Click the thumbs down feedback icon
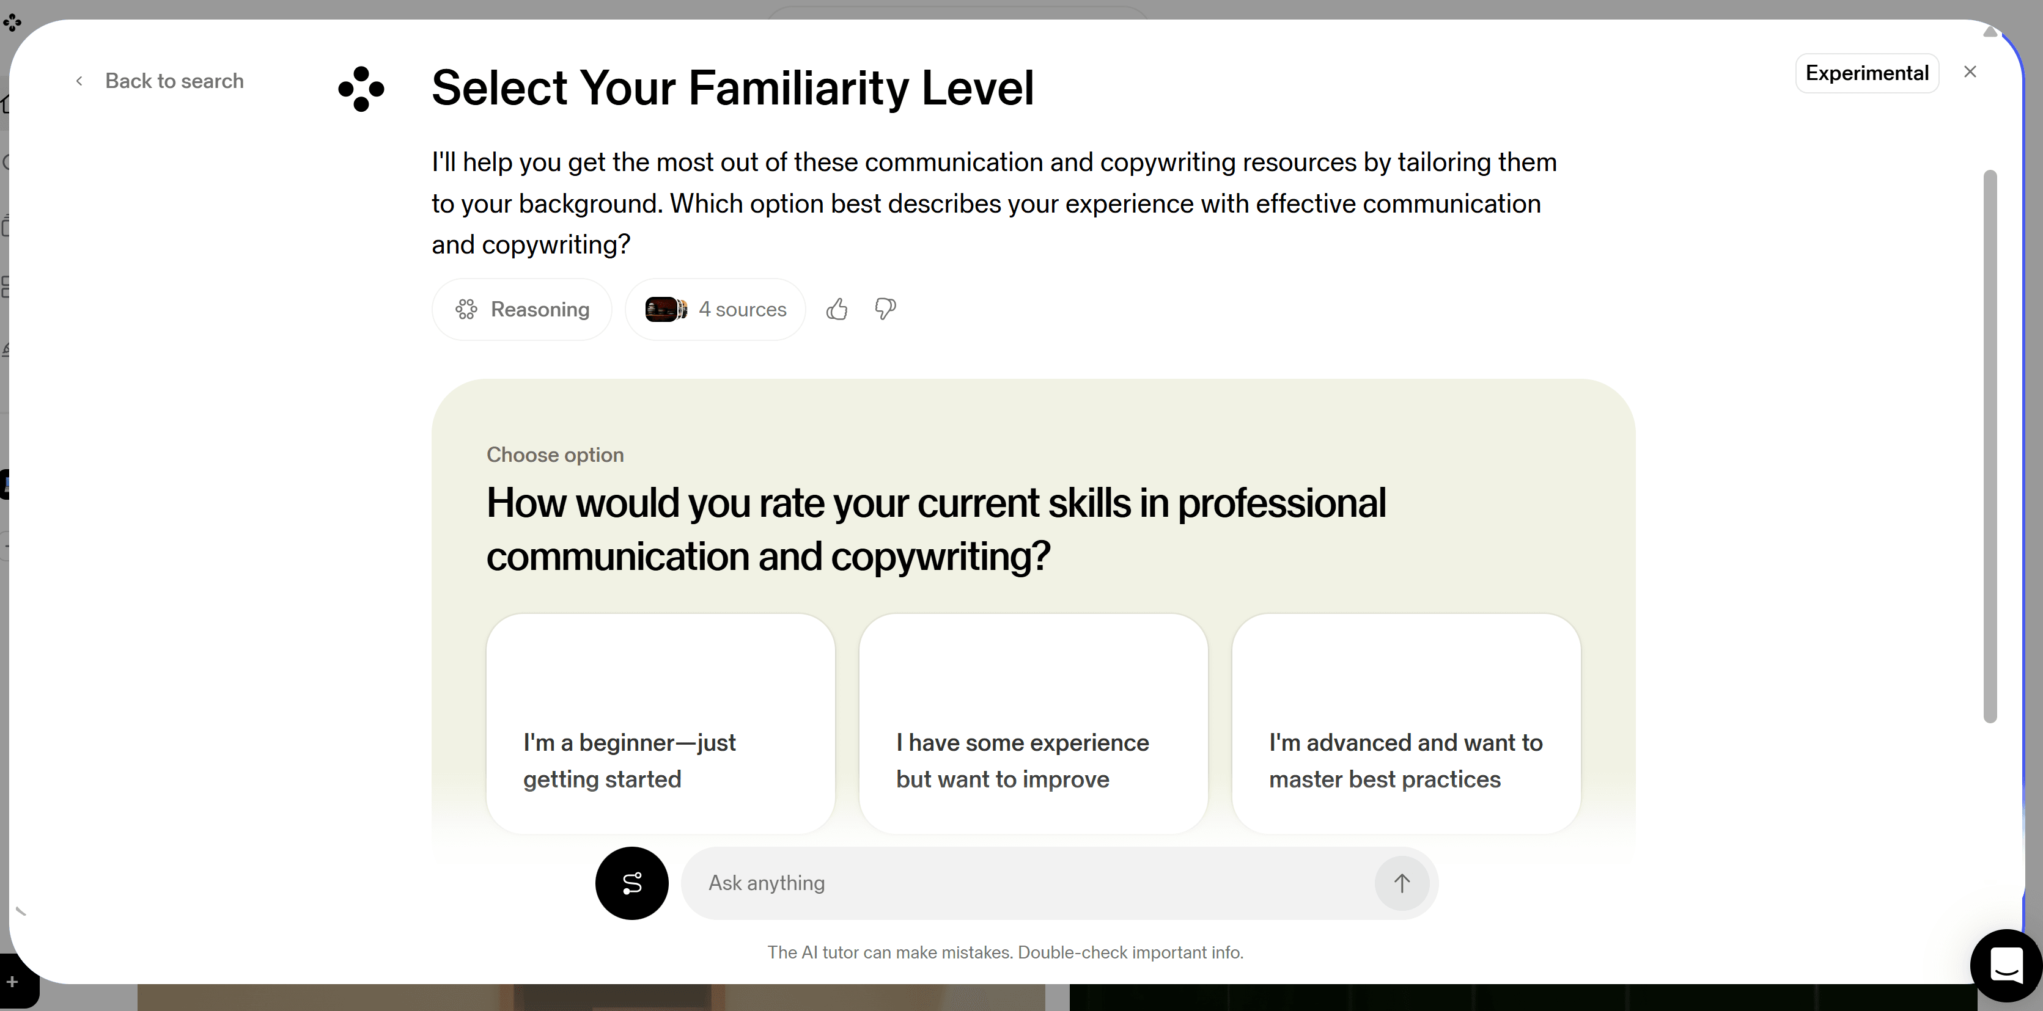 pyautogui.click(x=885, y=309)
